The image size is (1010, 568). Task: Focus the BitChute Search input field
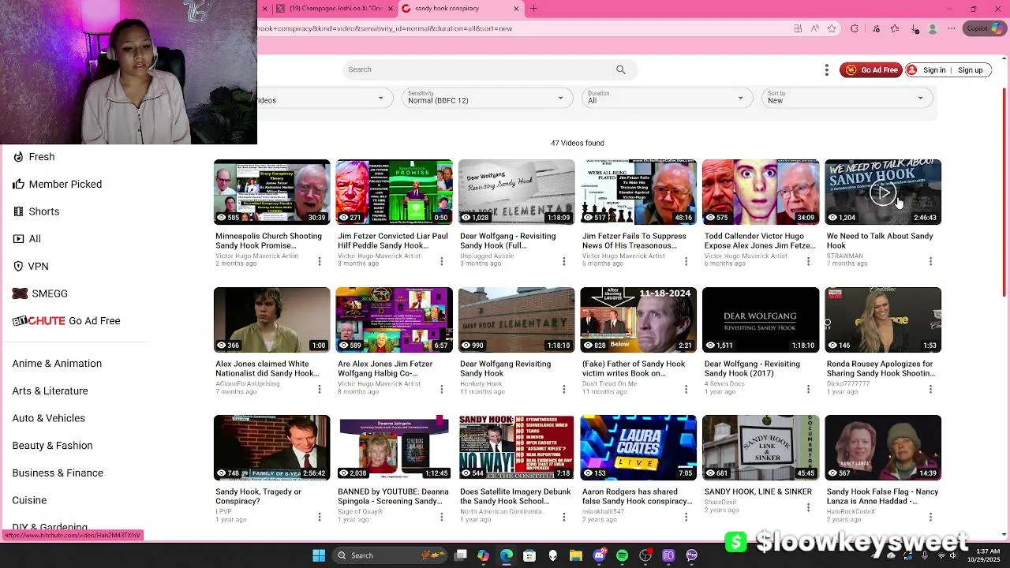click(489, 69)
